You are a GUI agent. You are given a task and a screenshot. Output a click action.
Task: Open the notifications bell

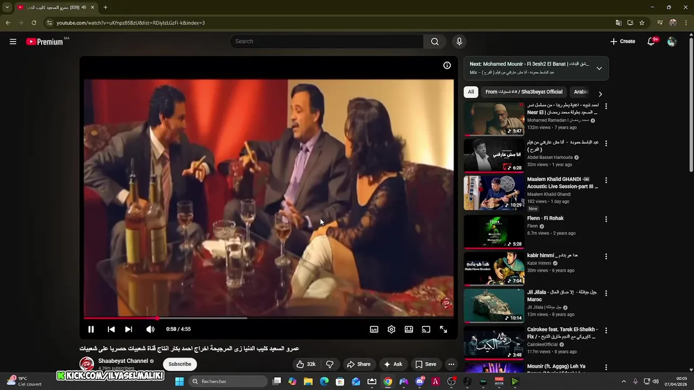[x=651, y=42]
